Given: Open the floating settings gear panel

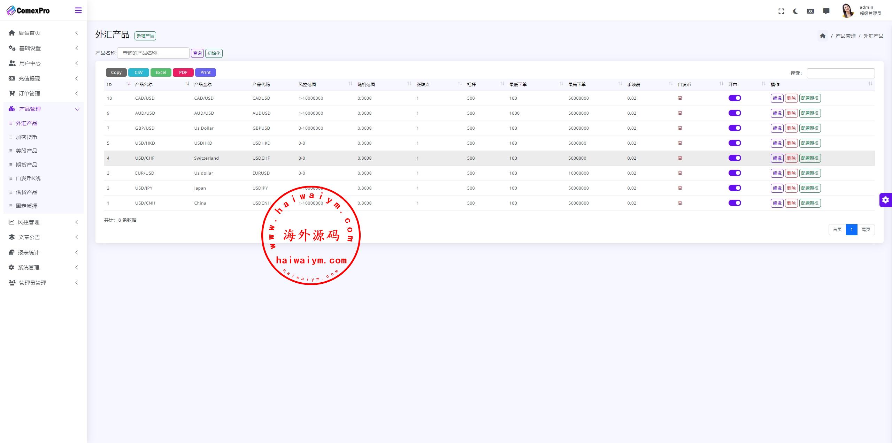Looking at the screenshot, I should (x=885, y=200).
